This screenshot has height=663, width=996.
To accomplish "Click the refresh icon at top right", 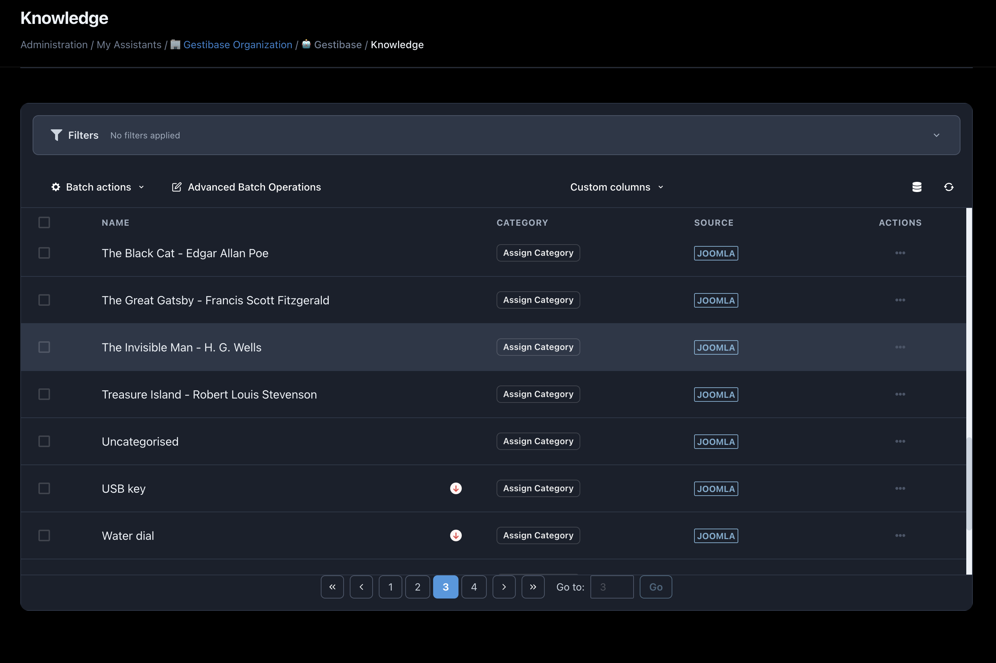I will (949, 187).
